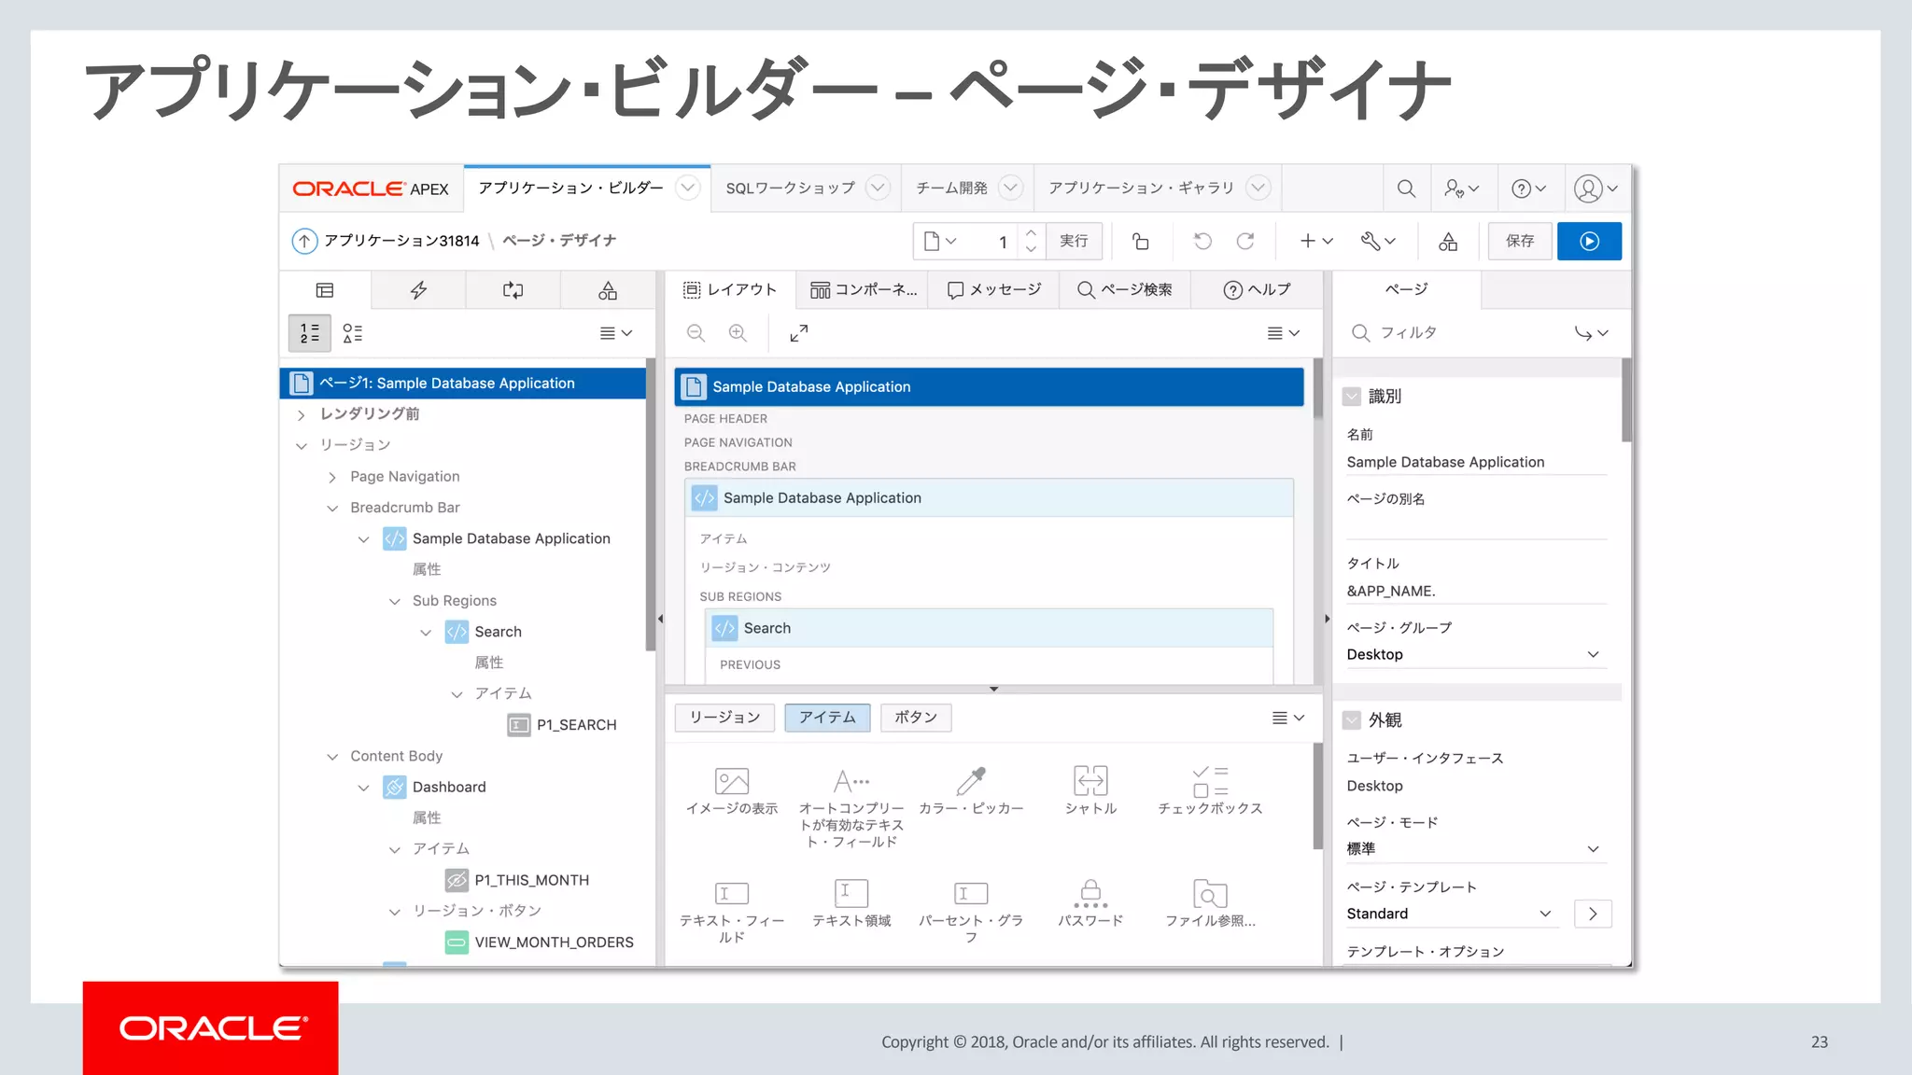Open the administration user-gear menu icon
Viewport: 1912px width, 1075px height.
(1461, 188)
